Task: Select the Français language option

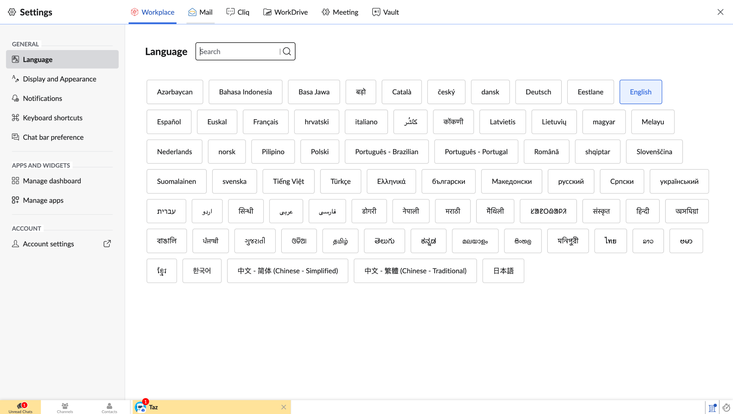Action: click(x=265, y=122)
